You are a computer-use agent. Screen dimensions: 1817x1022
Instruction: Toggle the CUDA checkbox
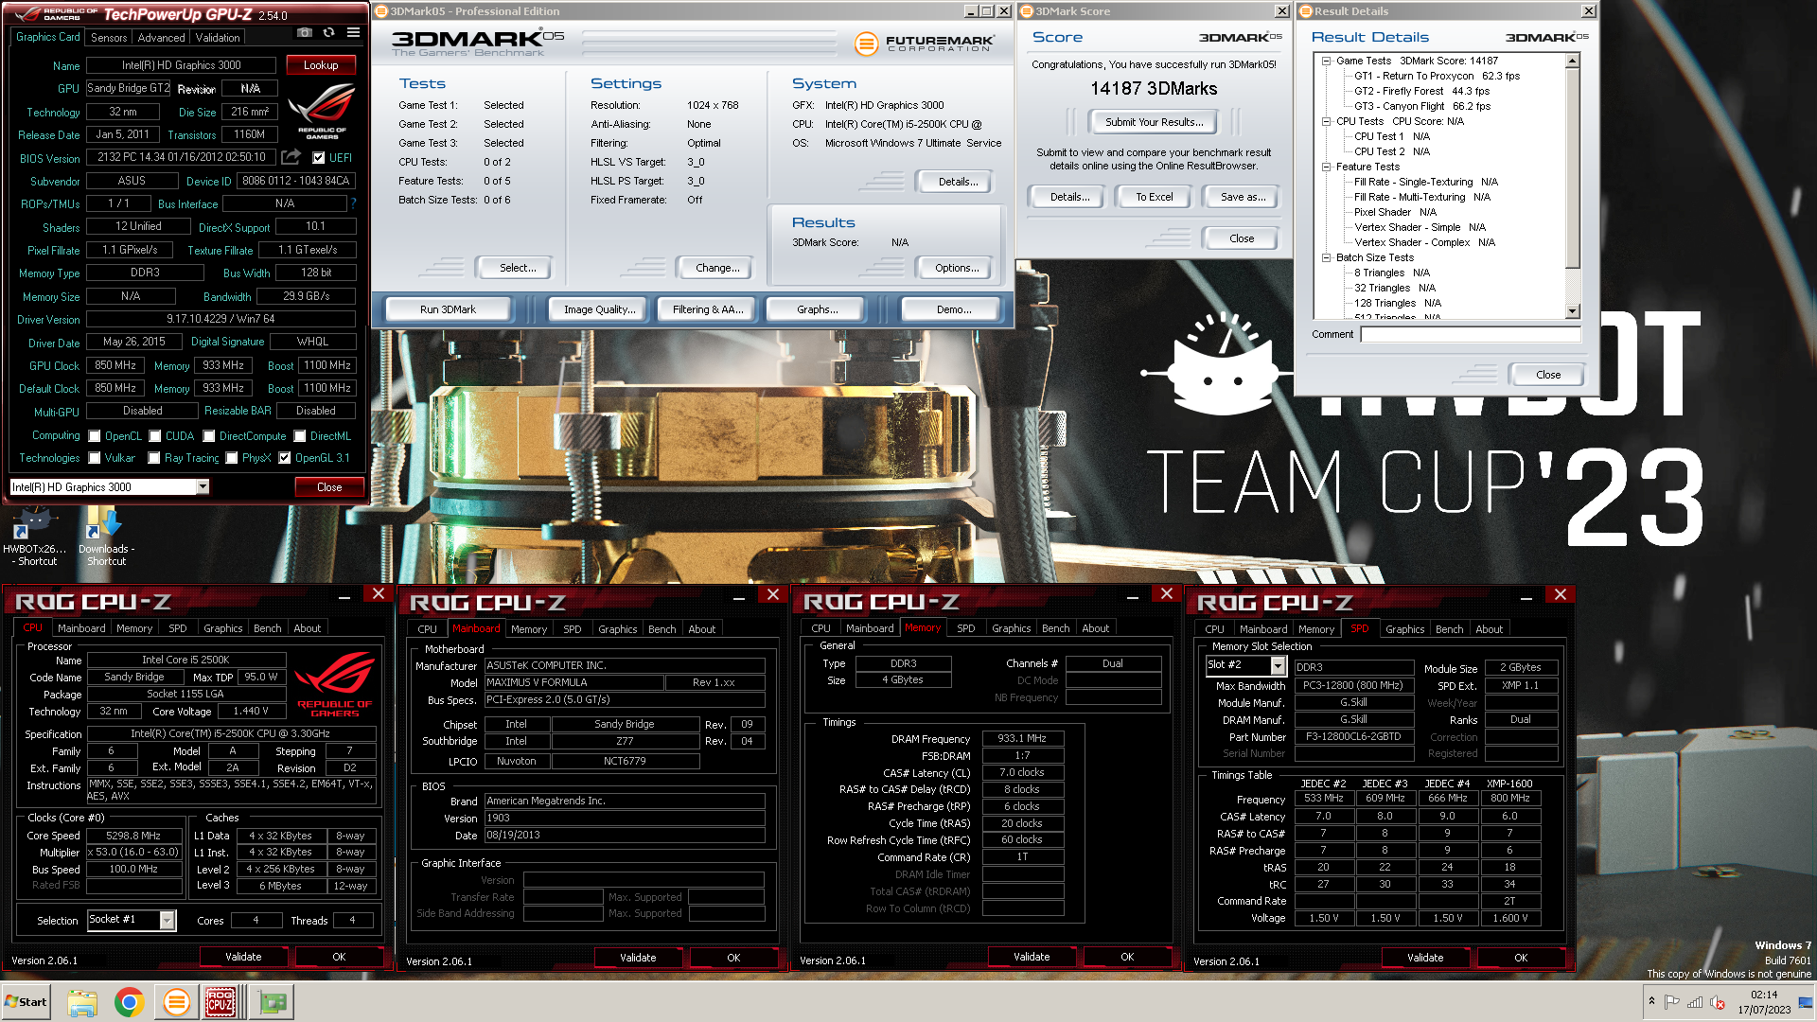point(155,436)
